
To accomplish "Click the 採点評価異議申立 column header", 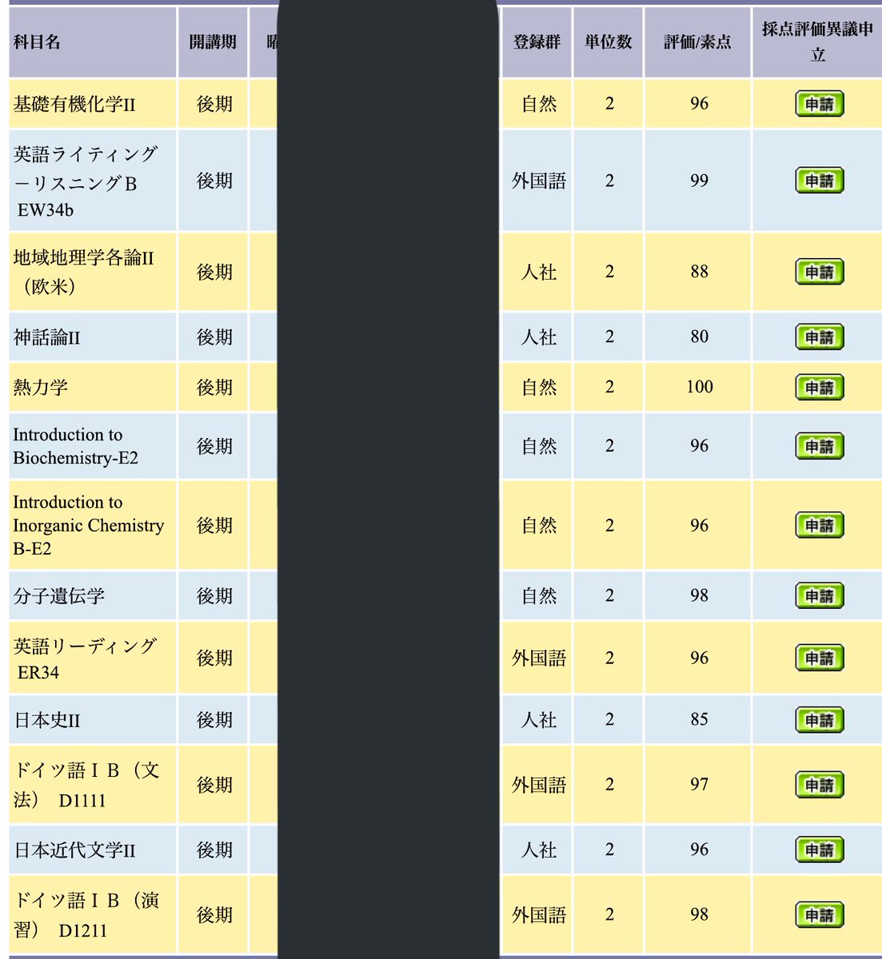I will coord(817,42).
